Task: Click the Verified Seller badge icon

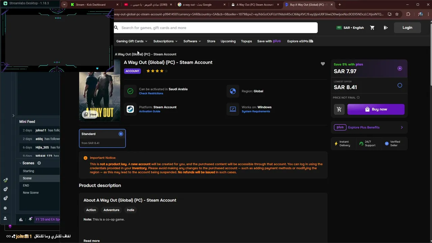Action: click(x=387, y=143)
